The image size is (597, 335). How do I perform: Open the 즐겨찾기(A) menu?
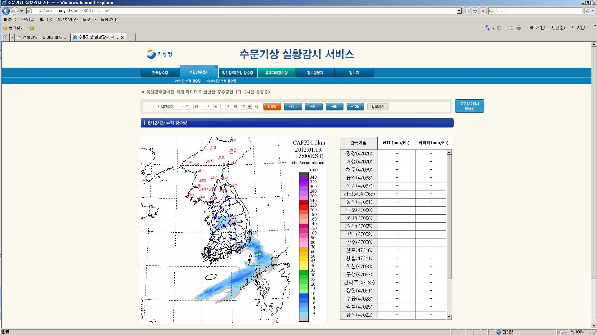click(x=67, y=19)
